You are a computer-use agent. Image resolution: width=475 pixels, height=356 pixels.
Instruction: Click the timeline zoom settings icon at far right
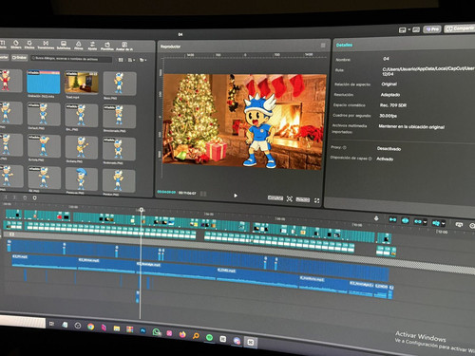pyautogui.click(x=472, y=226)
